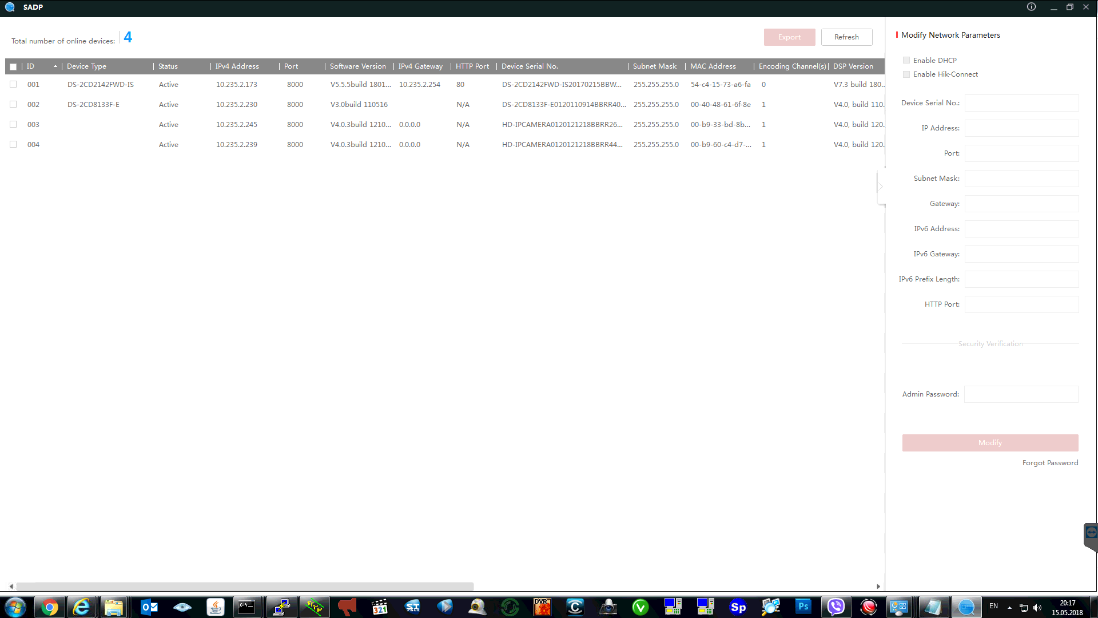Click the Refresh button

pyautogui.click(x=846, y=37)
